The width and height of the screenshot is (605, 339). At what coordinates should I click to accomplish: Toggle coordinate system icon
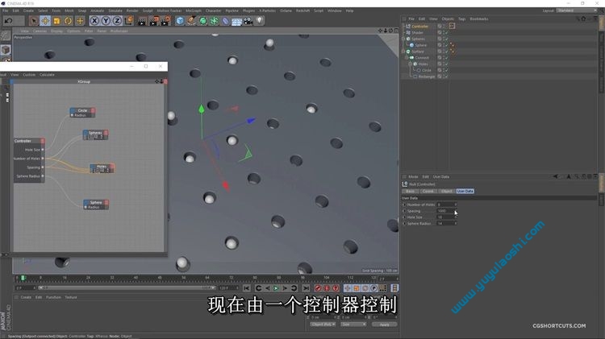[129, 21]
